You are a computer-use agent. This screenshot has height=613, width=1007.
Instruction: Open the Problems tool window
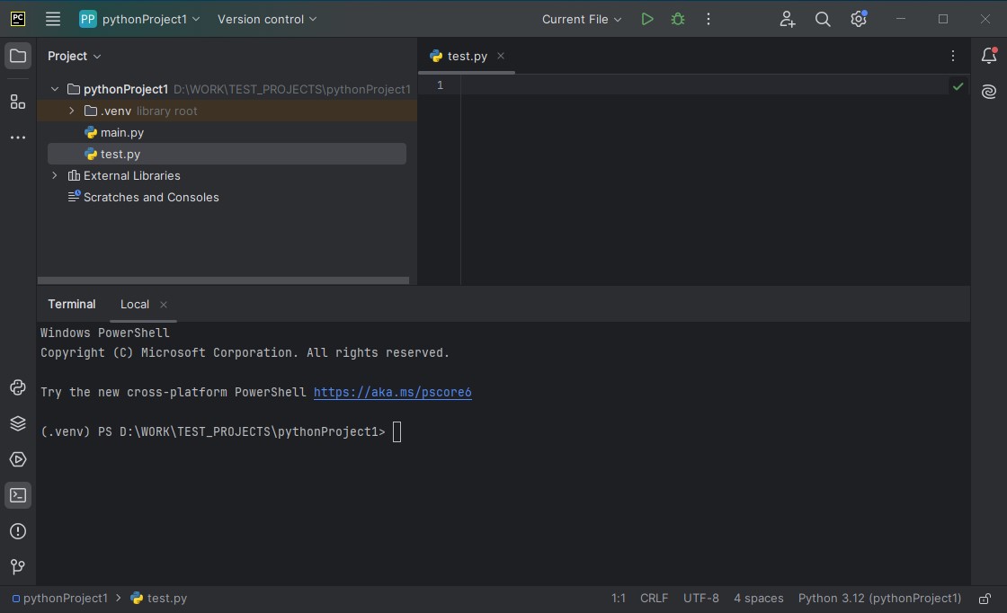click(18, 531)
